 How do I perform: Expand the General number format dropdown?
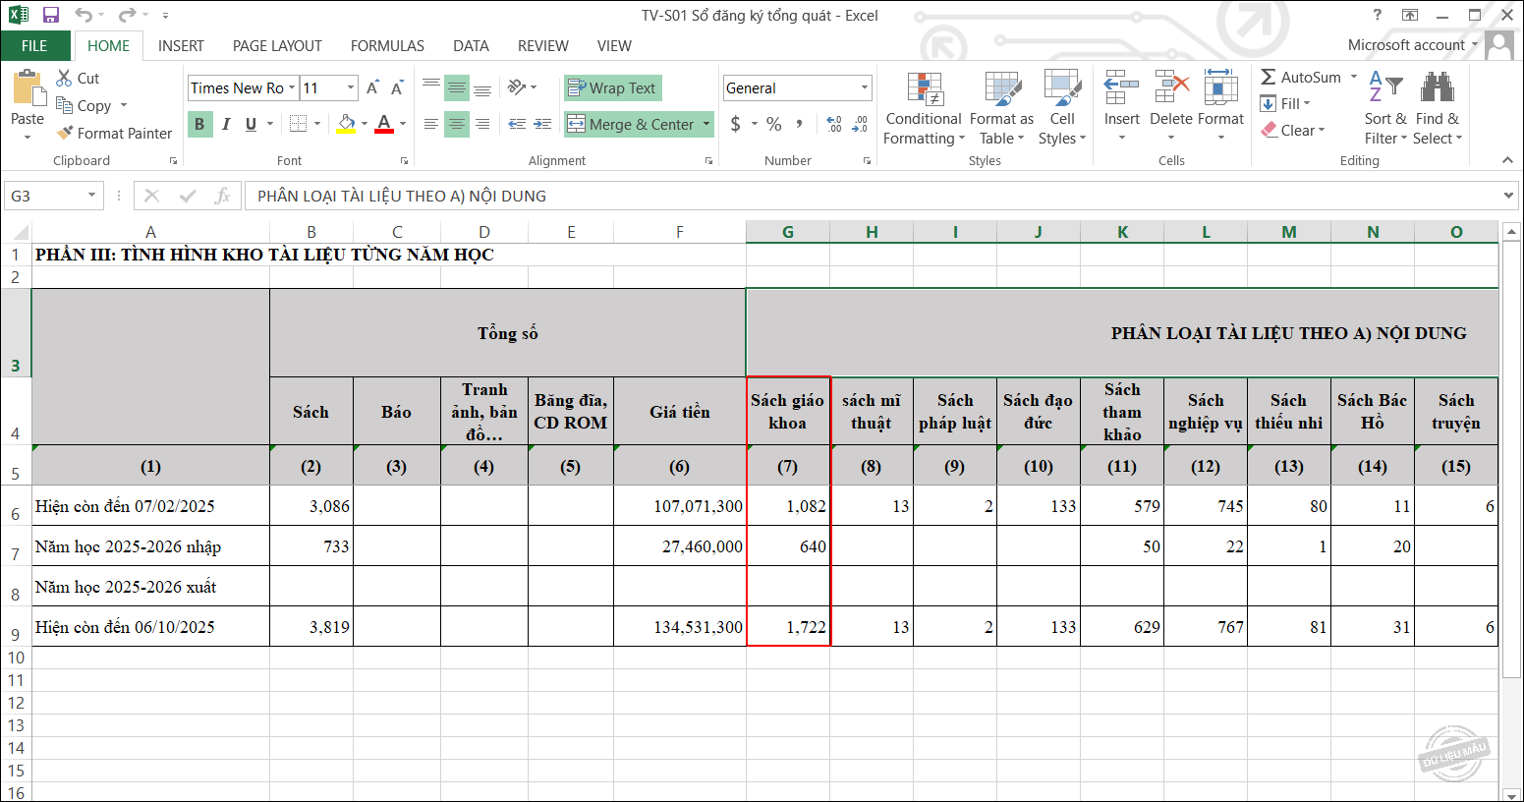[864, 88]
